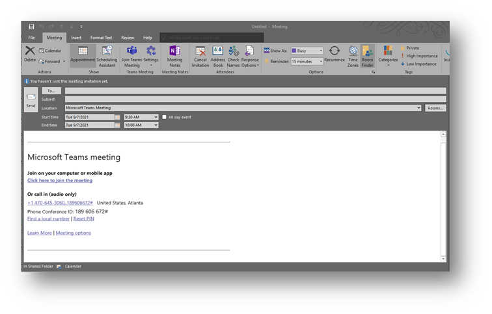
Task: Open the Address Book
Action: pyautogui.click(x=218, y=55)
